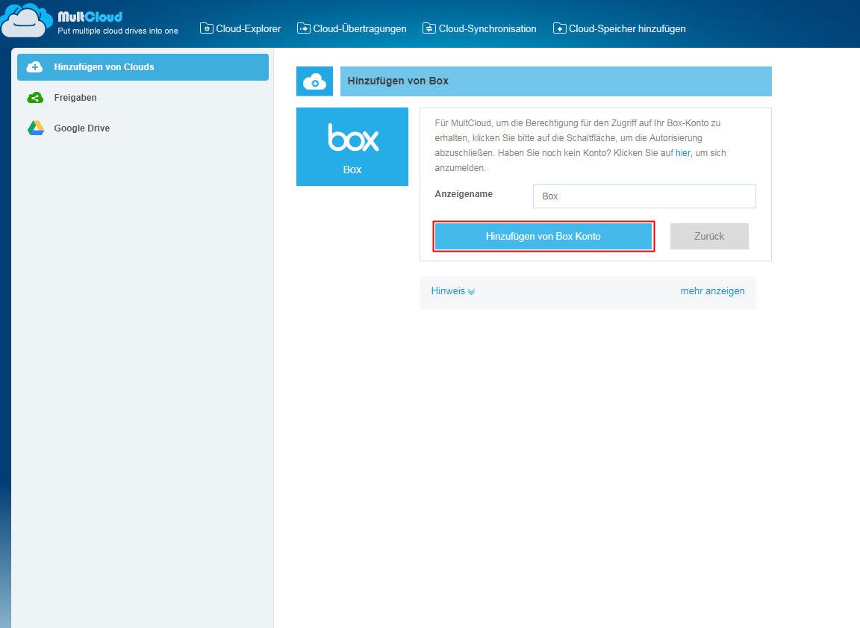This screenshot has height=628, width=860.
Task: Click the Cloud-Synchronisation sync icon
Action: (x=429, y=28)
